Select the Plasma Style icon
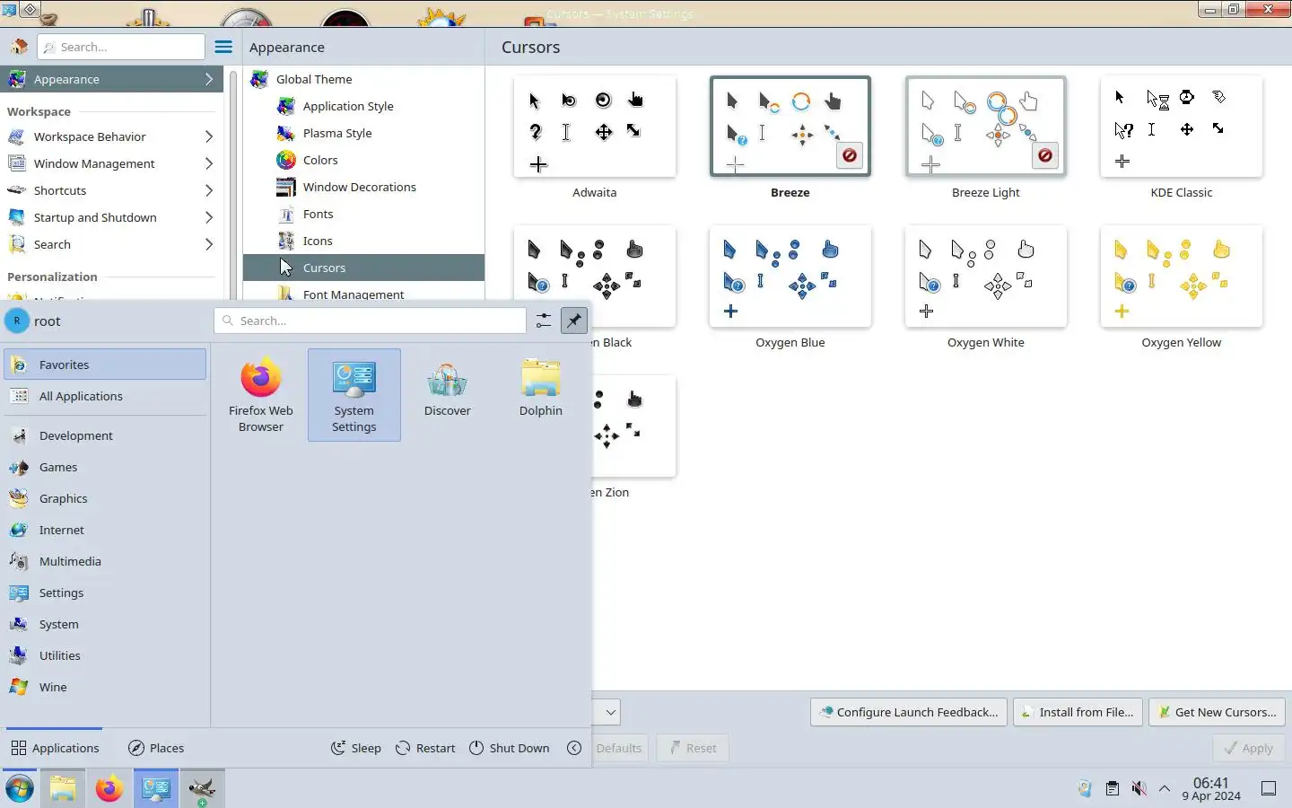 click(286, 133)
